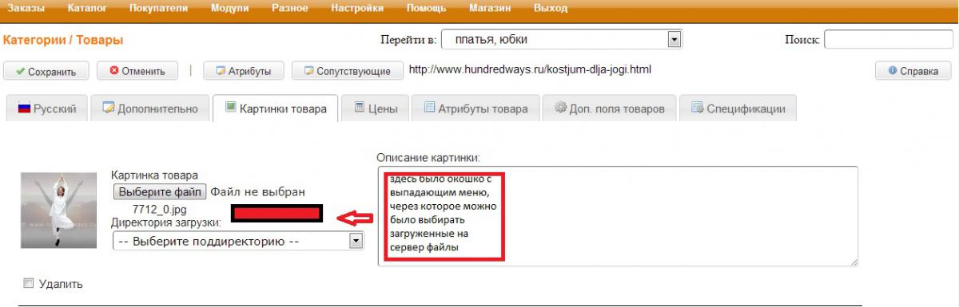Switch to the Доп. поля товаров tab
959x307 pixels.
pyautogui.click(x=610, y=108)
